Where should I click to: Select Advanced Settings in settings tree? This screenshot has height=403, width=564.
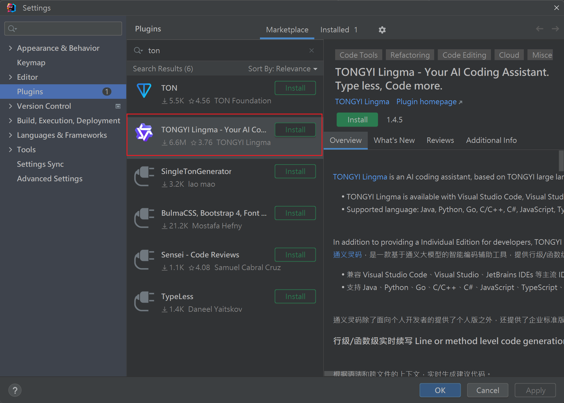pos(63,179)
